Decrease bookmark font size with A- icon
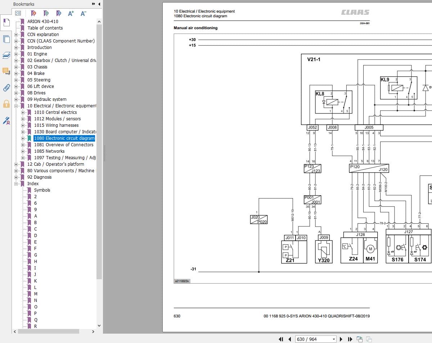The width and height of the screenshot is (432, 343). tap(83, 13)
